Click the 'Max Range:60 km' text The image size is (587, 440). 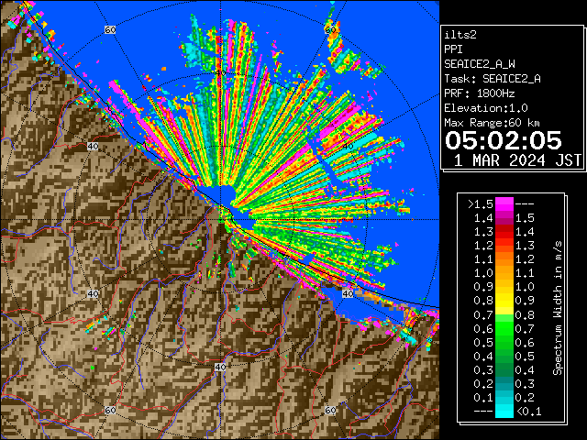492,123
